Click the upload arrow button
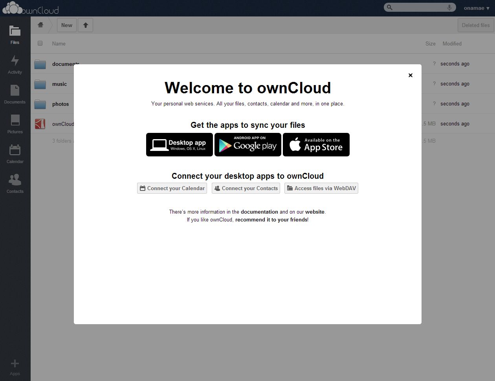 point(86,25)
